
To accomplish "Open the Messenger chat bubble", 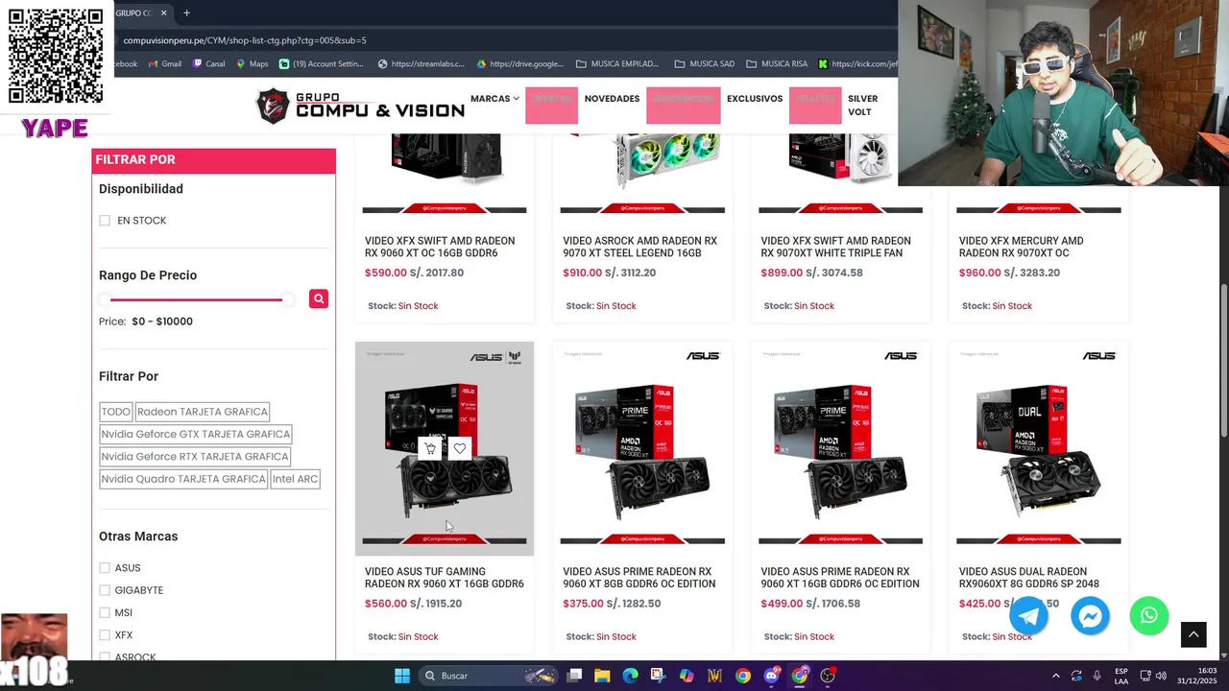I will [1090, 615].
